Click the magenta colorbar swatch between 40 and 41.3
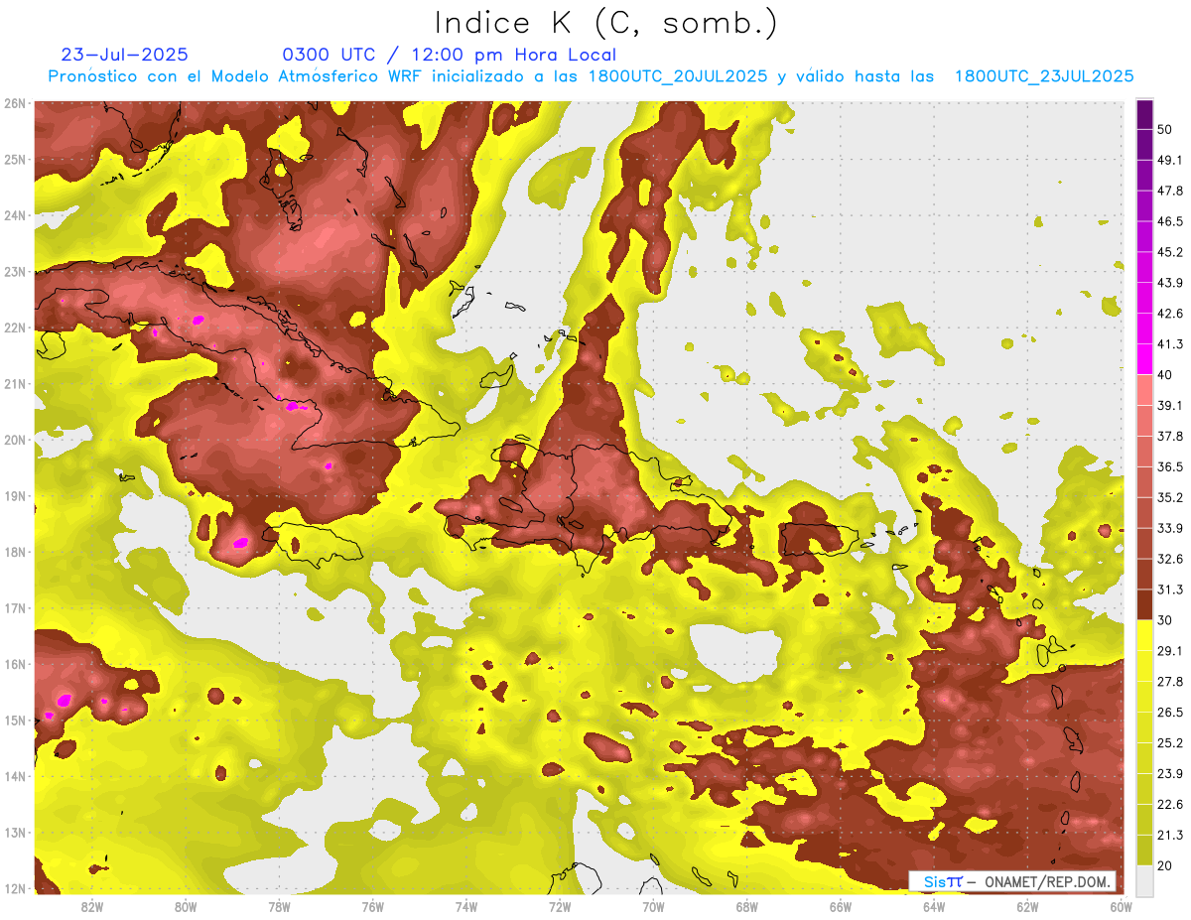The image size is (1191, 920). pos(1144,359)
